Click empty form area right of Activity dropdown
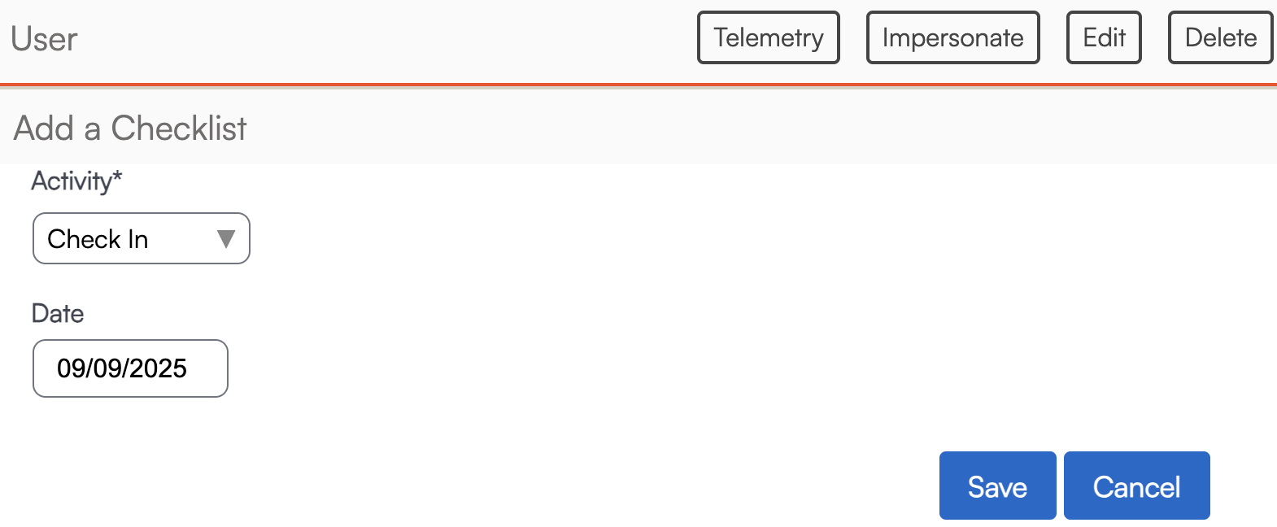The height and width of the screenshot is (527, 1277). (x=732, y=238)
